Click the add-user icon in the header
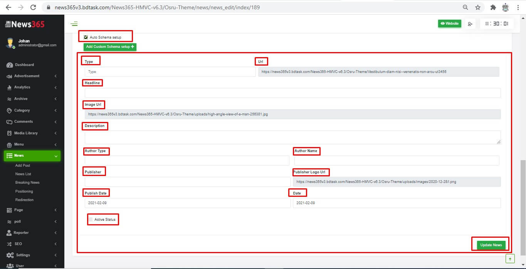526x269 pixels. pyautogui.click(x=470, y=24)
